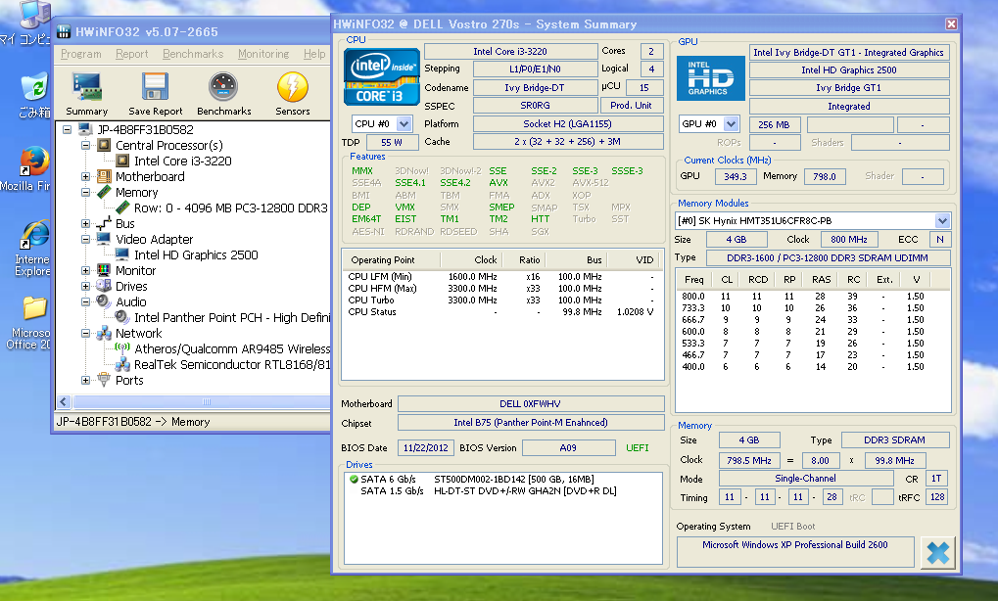The height and width of the screenshot is (601, 998).
Task: Click the computer icon beside JP-4B8FF31B0582
Action: (85, 129)
